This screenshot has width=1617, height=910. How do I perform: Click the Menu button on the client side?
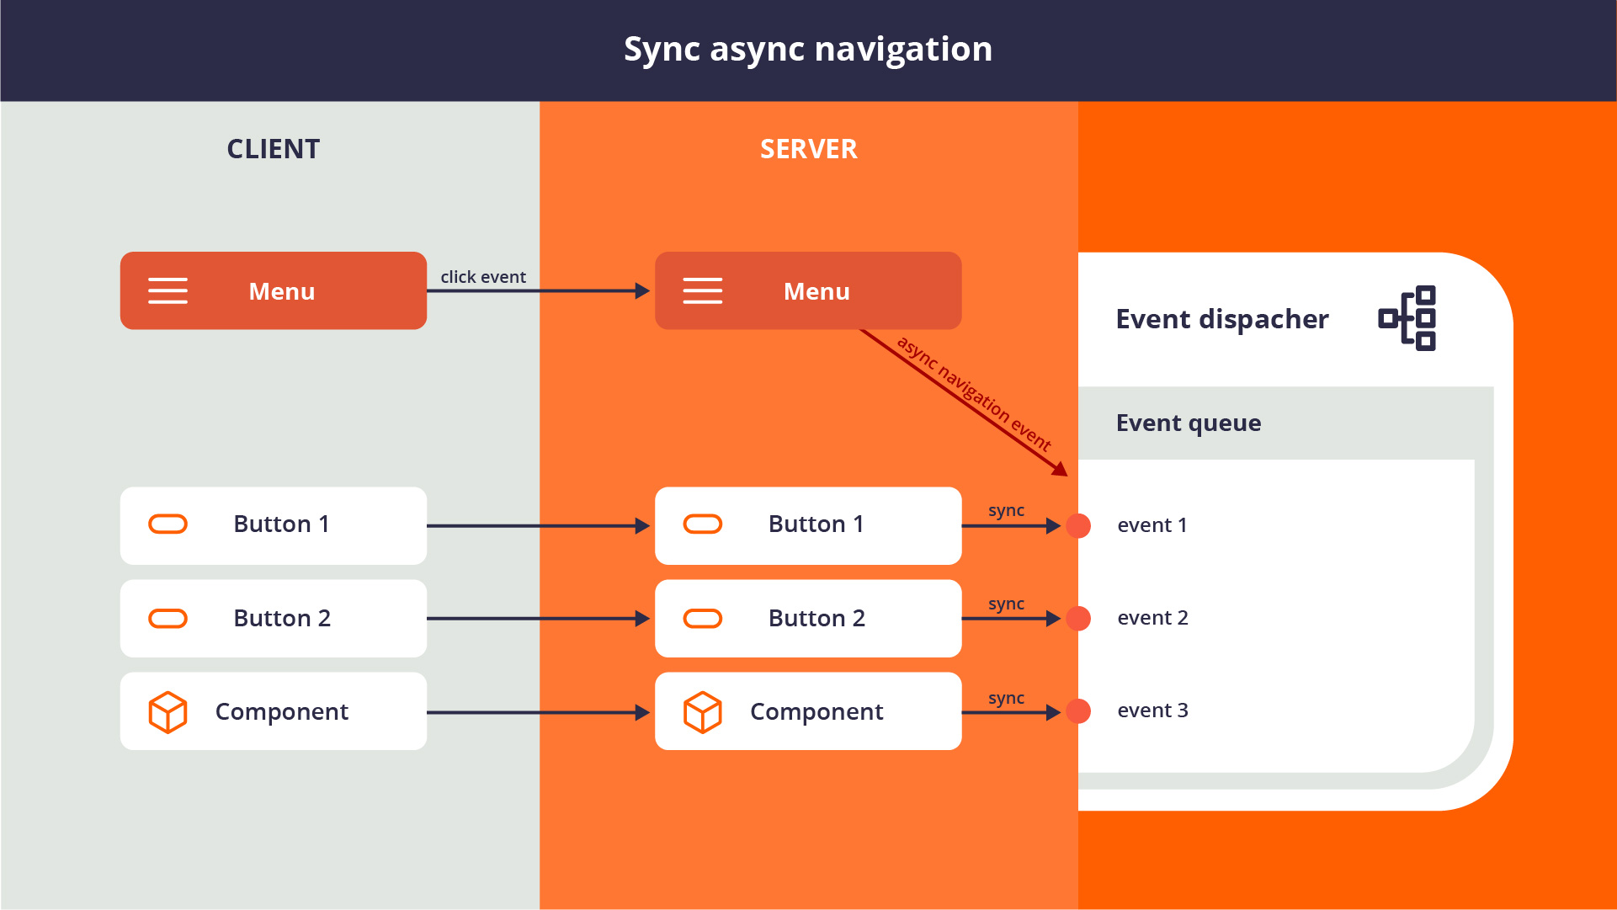[x=274, y=290]
